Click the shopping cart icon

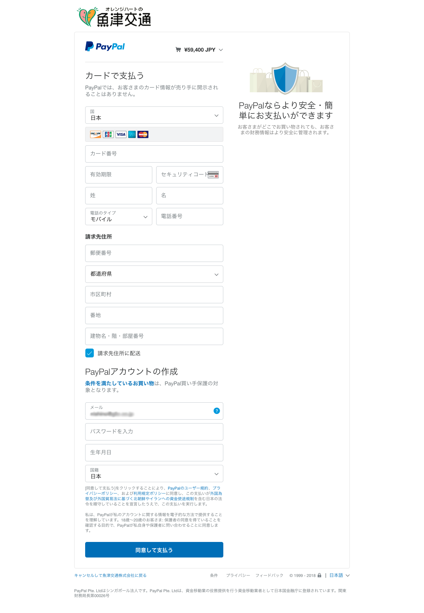coord(178,50)
